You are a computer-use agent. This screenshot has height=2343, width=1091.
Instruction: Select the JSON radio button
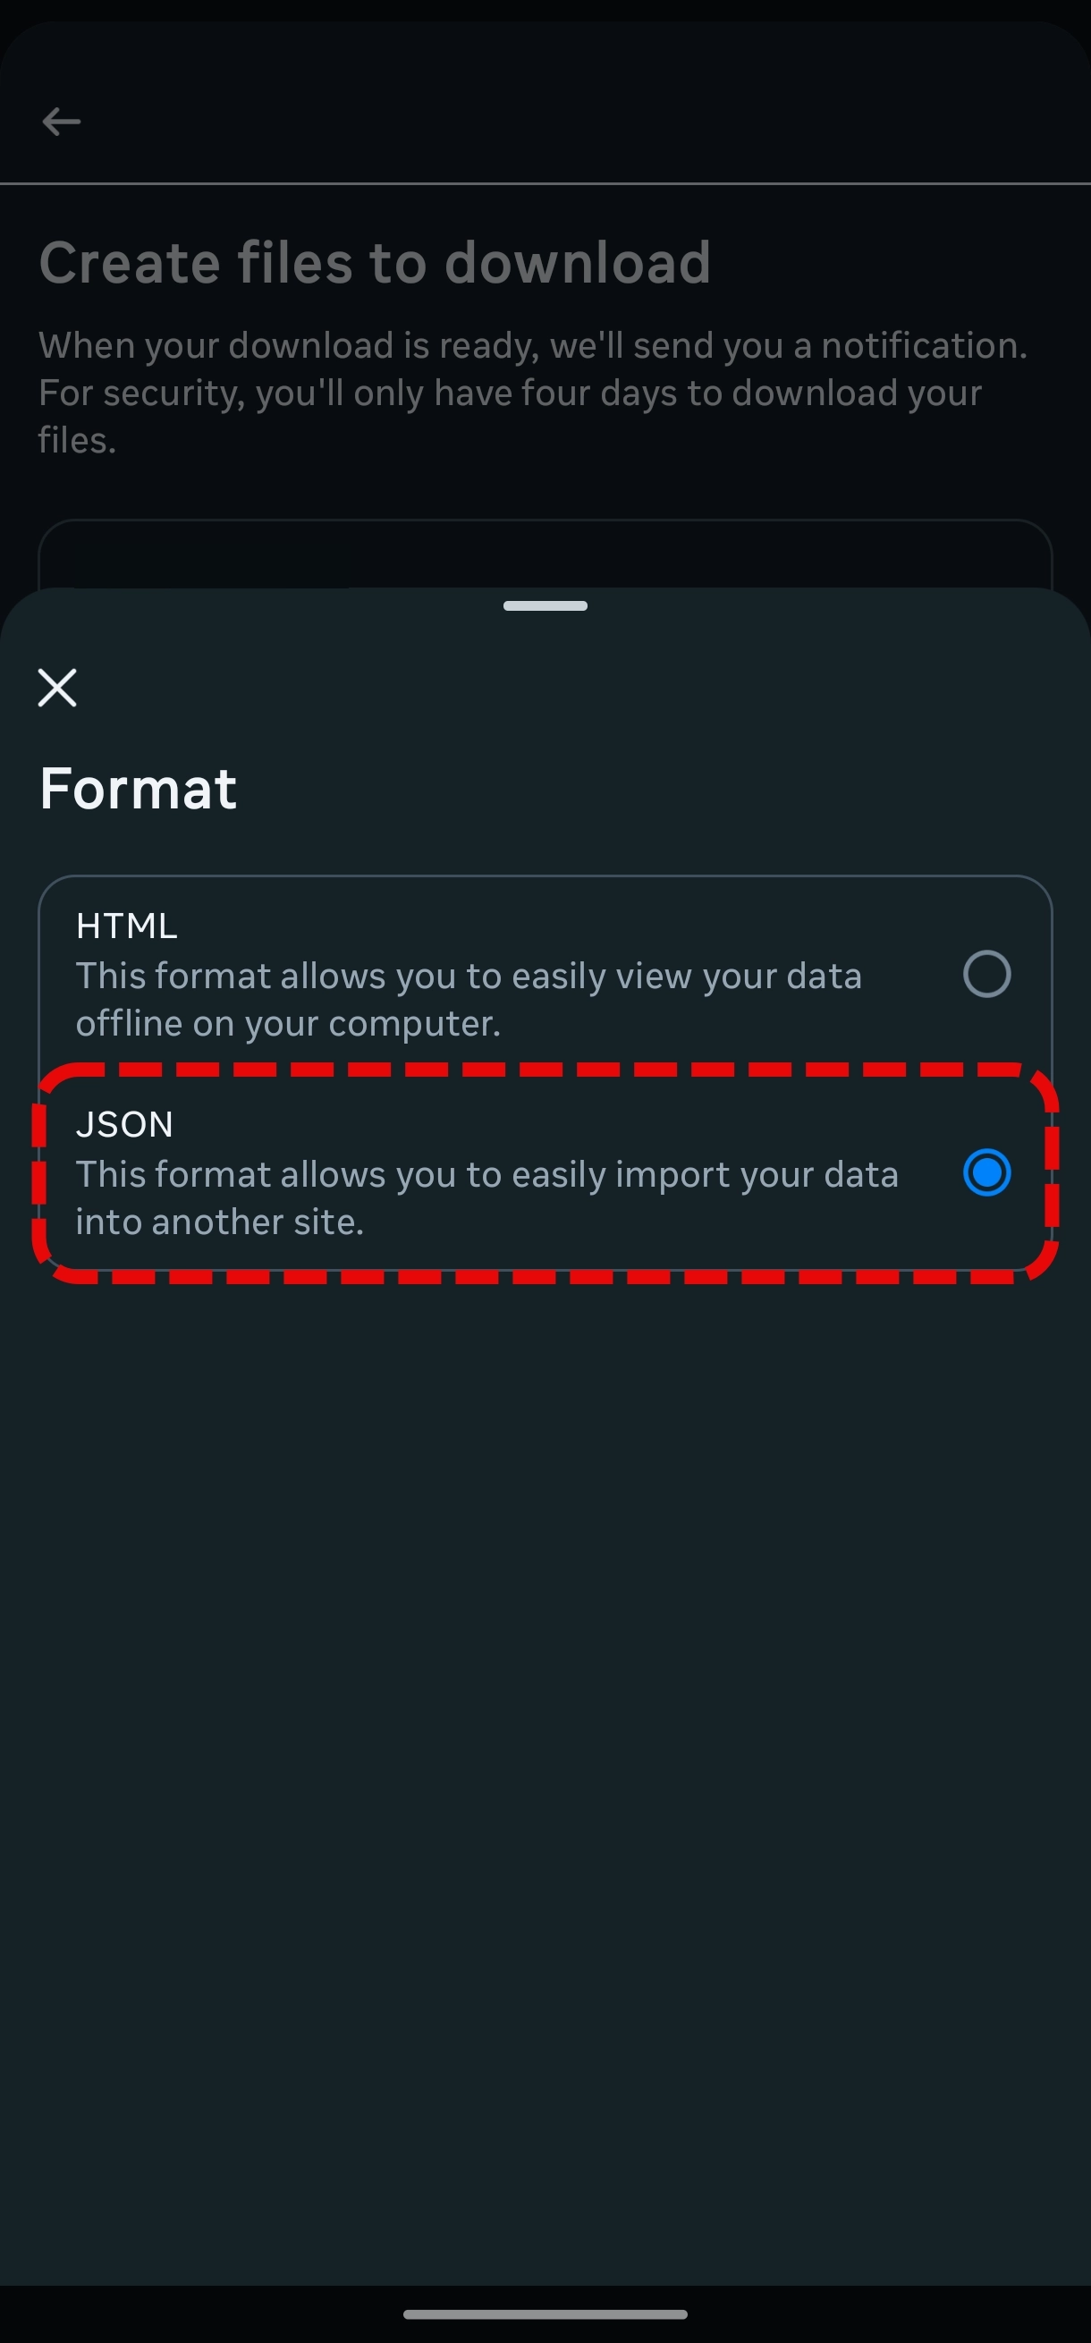pos(987,1173)
